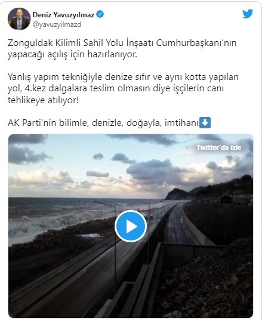
Task: Click the down arrow emoji
Action: (x=205, y=123)
